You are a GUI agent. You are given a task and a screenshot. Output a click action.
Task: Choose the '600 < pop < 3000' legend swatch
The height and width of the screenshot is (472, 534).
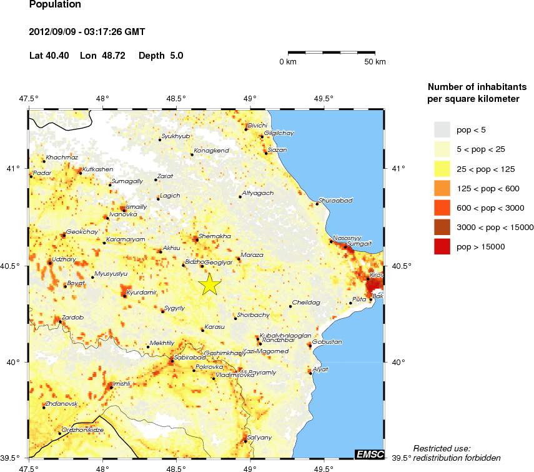(442, 208)
